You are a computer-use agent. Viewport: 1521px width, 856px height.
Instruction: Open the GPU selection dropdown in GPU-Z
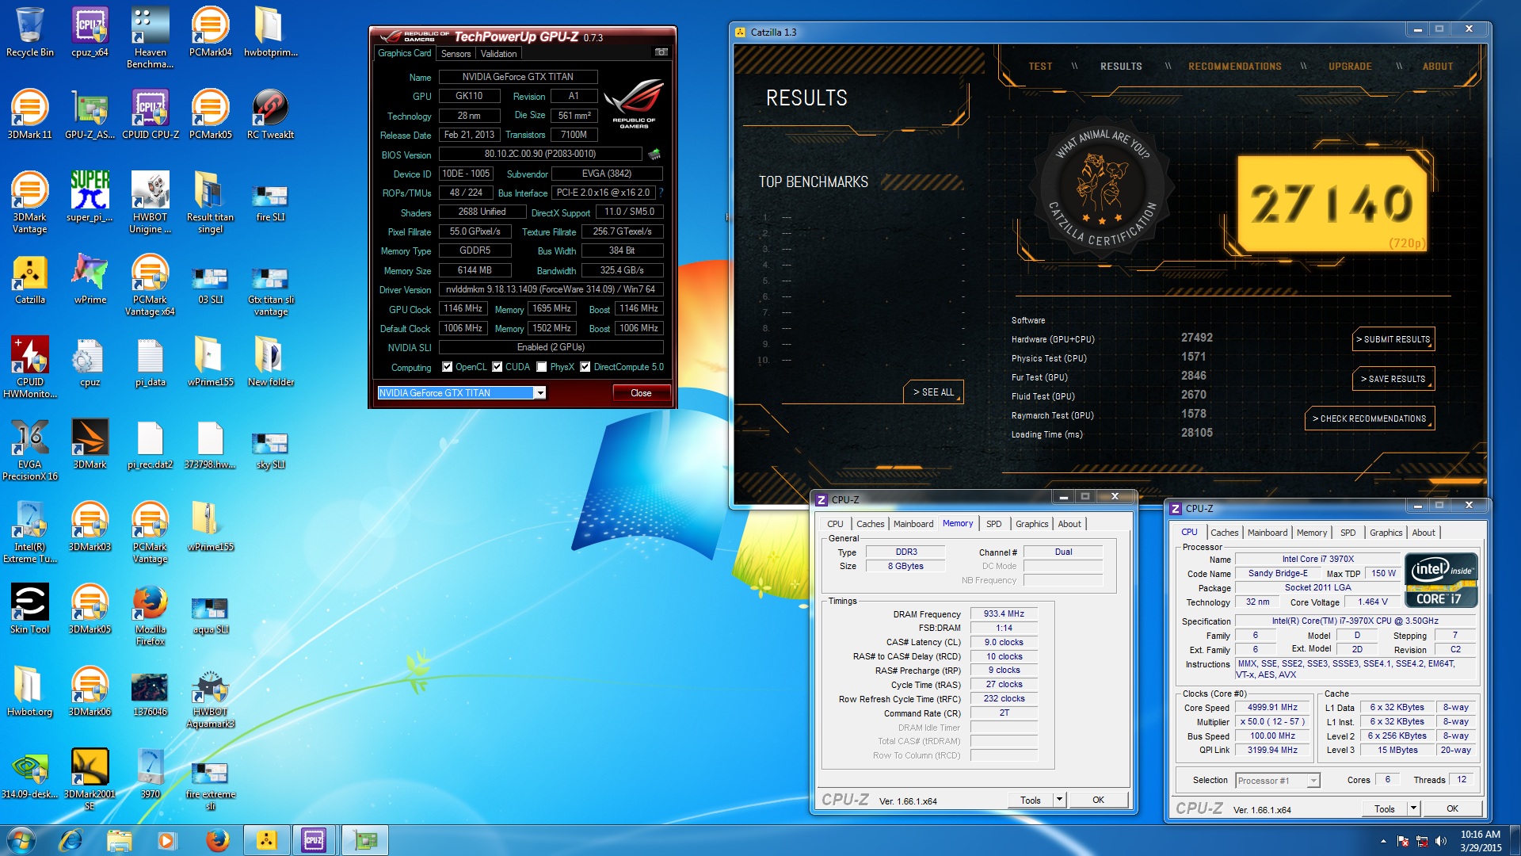[539, 393]
